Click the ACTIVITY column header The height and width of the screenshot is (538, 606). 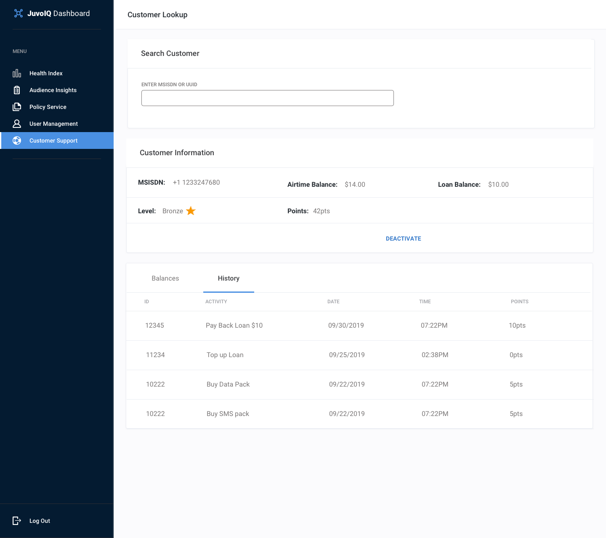pos(216,302)
